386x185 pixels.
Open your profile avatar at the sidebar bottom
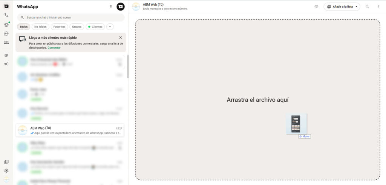6,180
